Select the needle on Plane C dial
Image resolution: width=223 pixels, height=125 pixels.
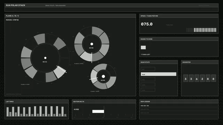click(94, 78)
